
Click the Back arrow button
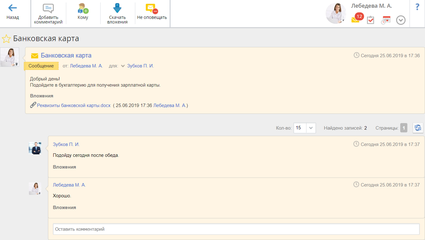(13, 8)
